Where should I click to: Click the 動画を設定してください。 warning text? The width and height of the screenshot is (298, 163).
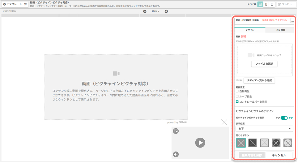(x=275, y=20)
